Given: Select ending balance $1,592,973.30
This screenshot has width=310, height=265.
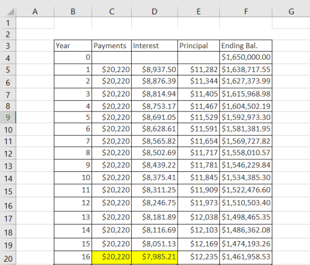Looking at the screenshot, I should point(246,118).
